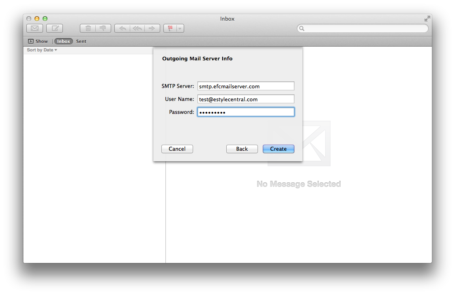Zoom the window with green button

(45, 19)
